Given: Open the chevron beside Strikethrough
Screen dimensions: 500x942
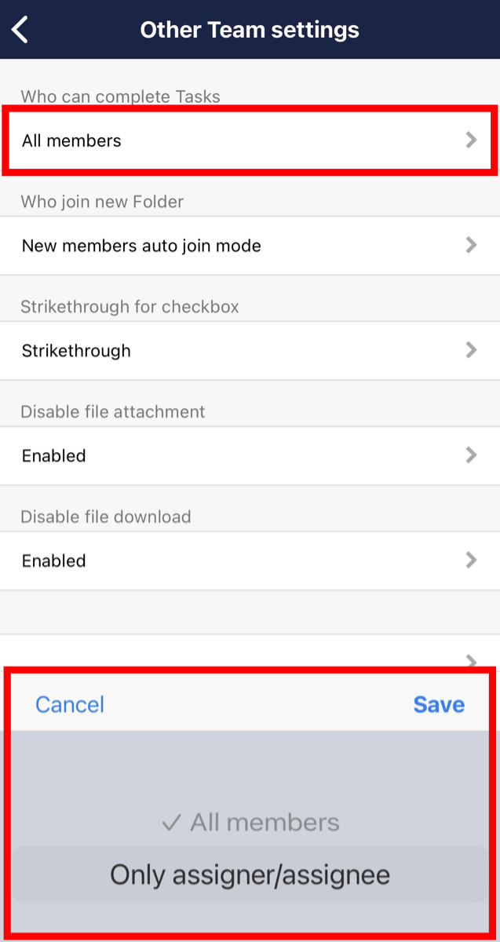Looking at the screenshot, I should point(470,350).
